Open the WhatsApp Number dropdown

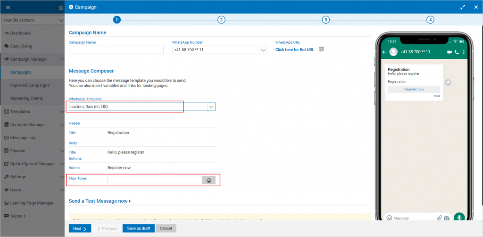click(263, 50)
